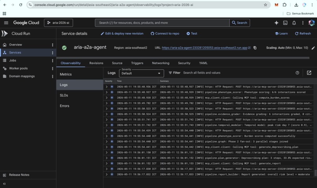Open browser downloads icon
The image size is (317, 188).
pyautogui.click(x=296, y=5)
